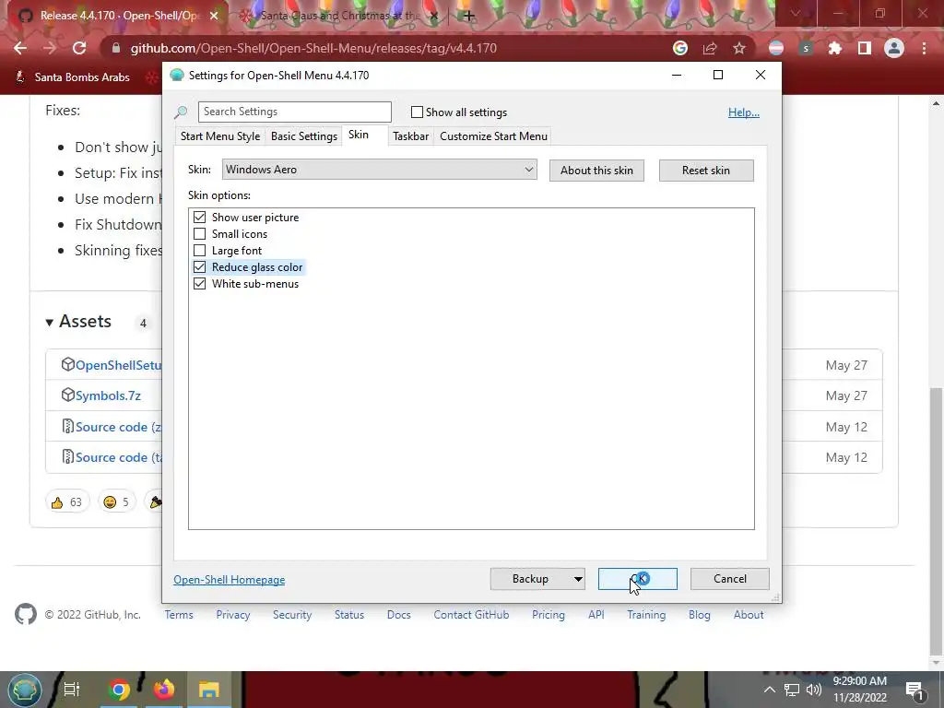The width and height of the screenshot is (944, 708).
Task: Click the extension icon labeled s
Action: [806, 48]
